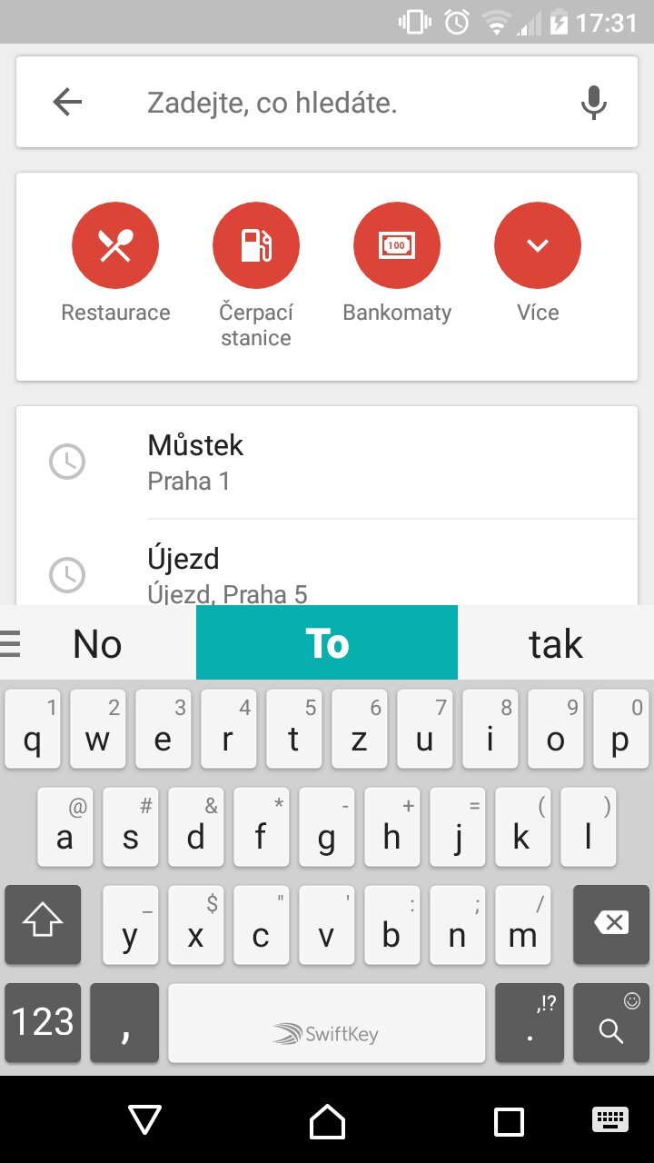Image resolution: width=654 pixels, height=1163 pixels.
Task: Expand more categories with Více
Action: pos(538,245)
